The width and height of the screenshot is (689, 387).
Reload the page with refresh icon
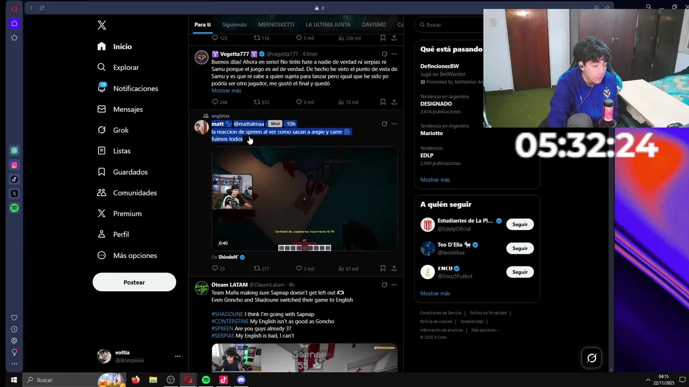tap(42, 8)
